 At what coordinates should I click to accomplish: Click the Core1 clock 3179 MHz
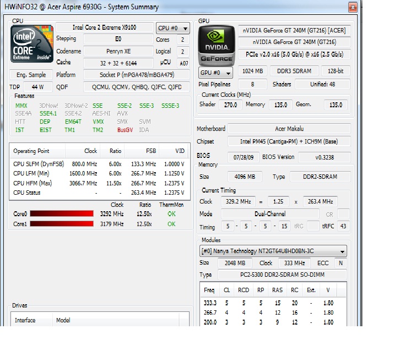click(x=112, y=224)
